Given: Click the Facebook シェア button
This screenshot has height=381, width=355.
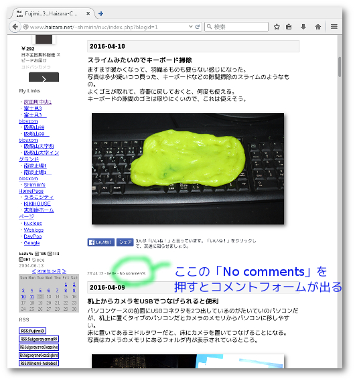Looking at the screenshot, I should click(x=125, y=242).
